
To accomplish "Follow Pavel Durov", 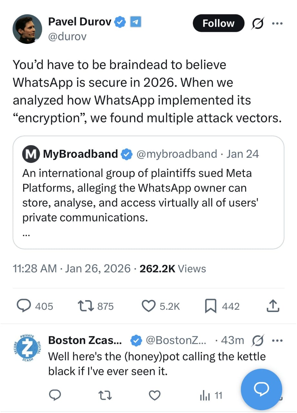I will pos(218,23).
